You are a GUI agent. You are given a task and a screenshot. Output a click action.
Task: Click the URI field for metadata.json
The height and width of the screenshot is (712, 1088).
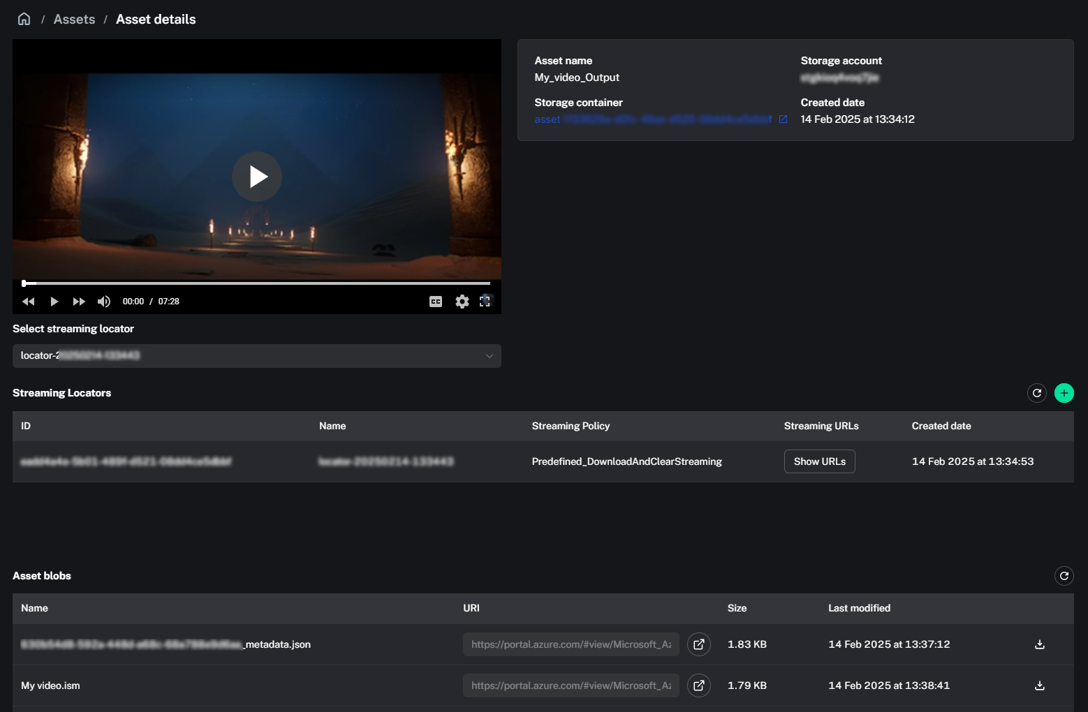(x=571, y=644)
